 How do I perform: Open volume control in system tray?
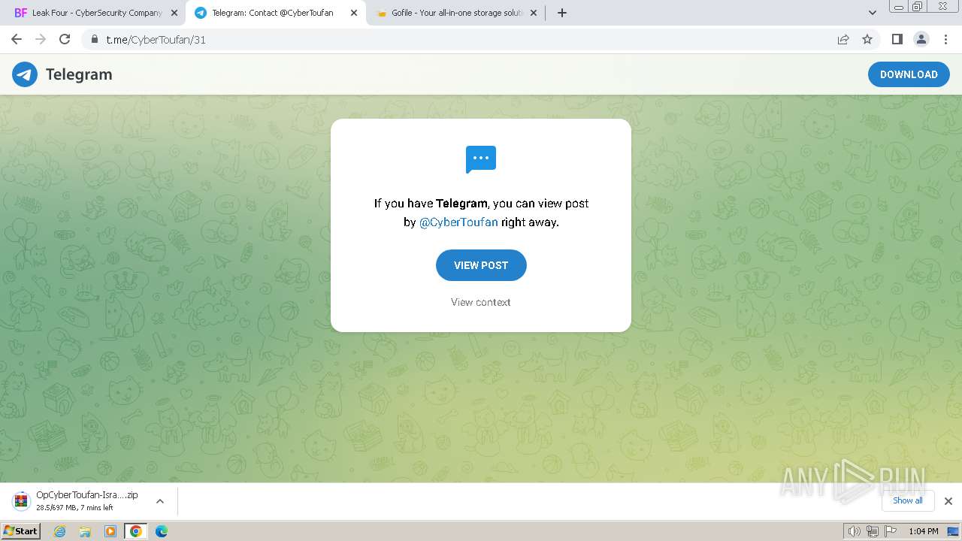(x=855, y=531)
